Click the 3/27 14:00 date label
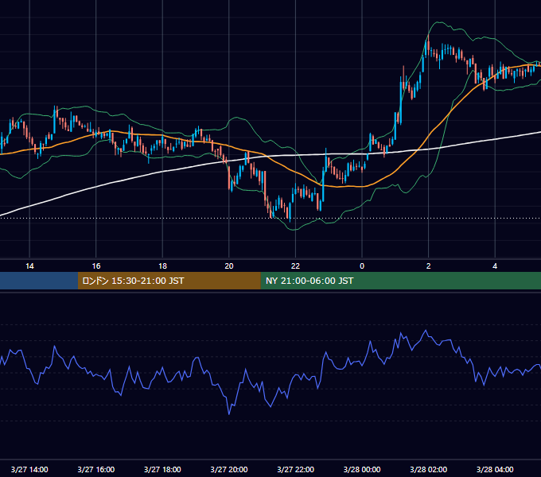The height and width of the screenshot is (477, 541). click(29, 469)
